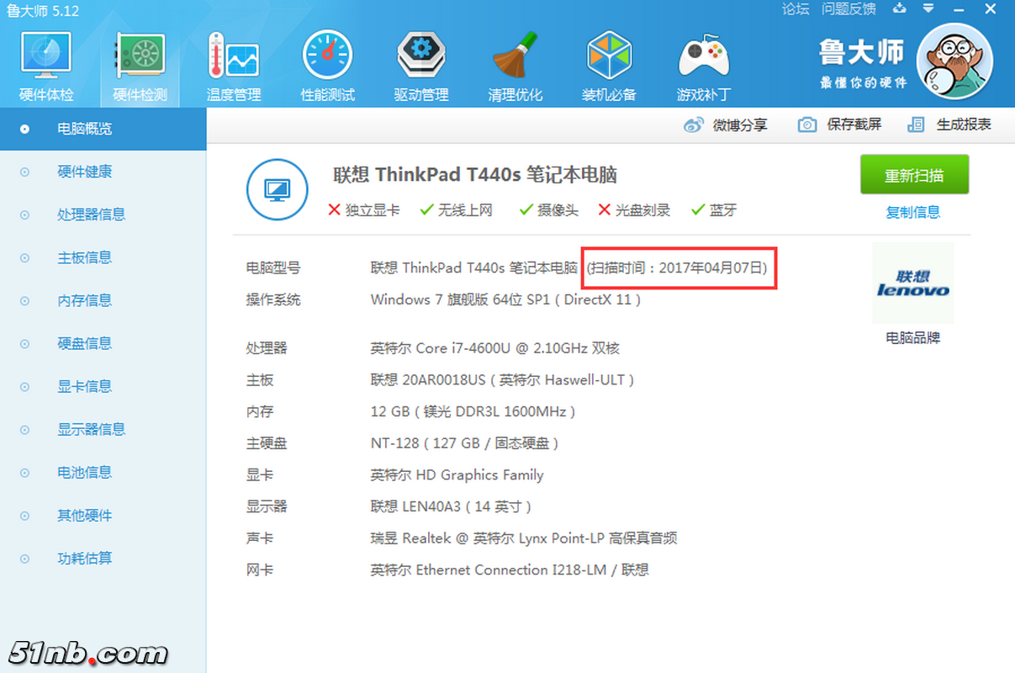Click the 独立显卡 status indicator
1015x673 pixels.
tap(364, 209)
